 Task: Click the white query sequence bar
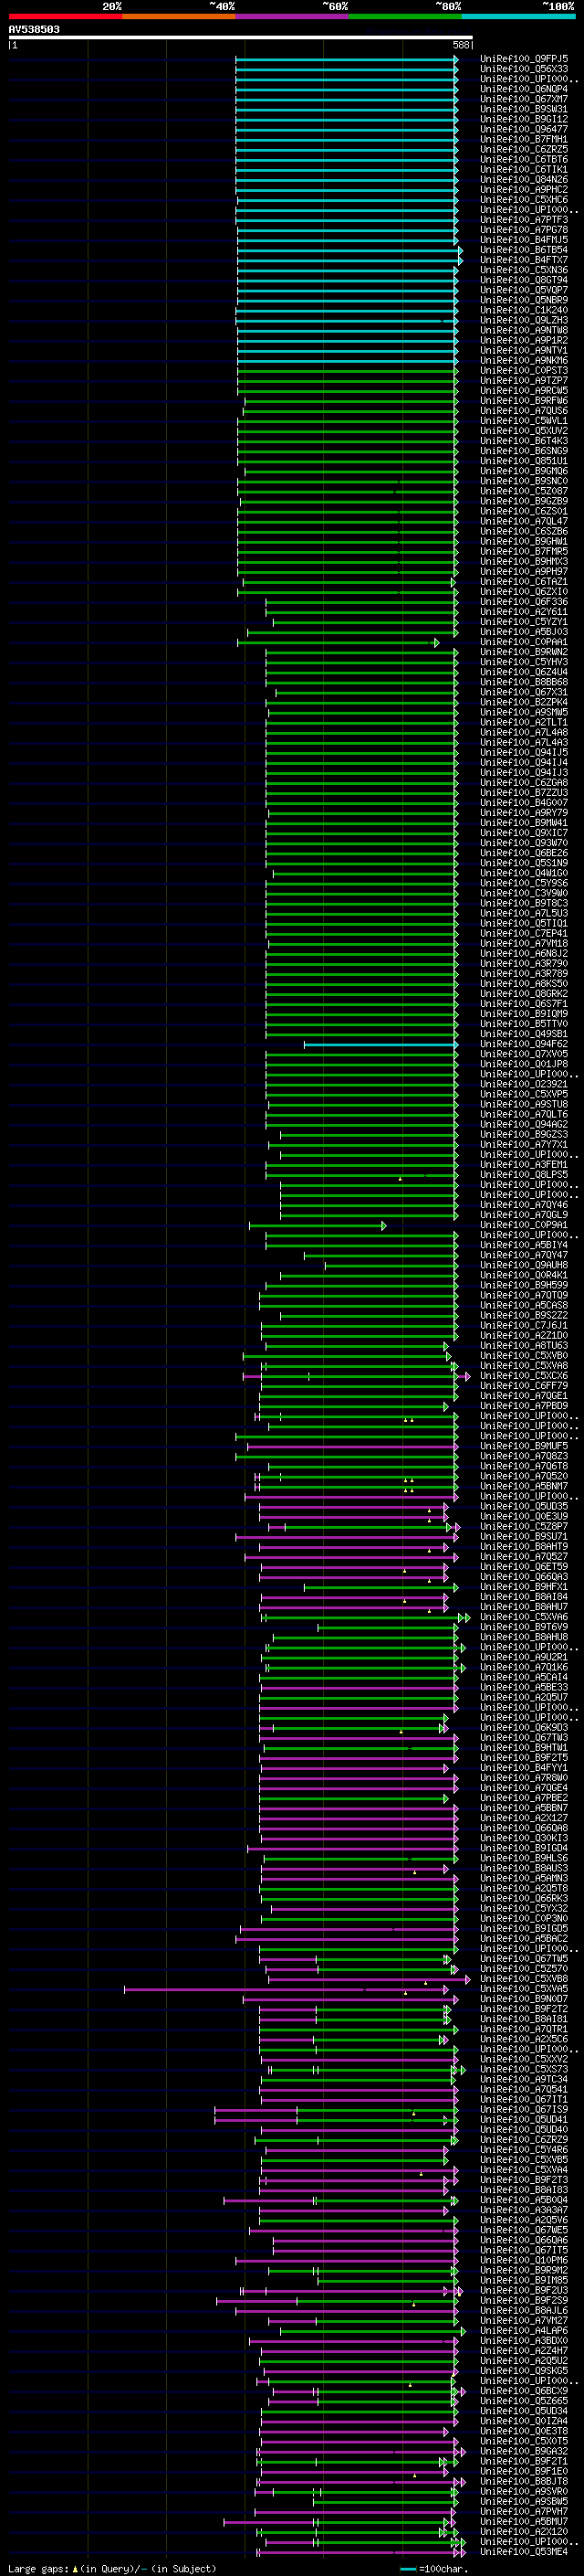point(241,37)
